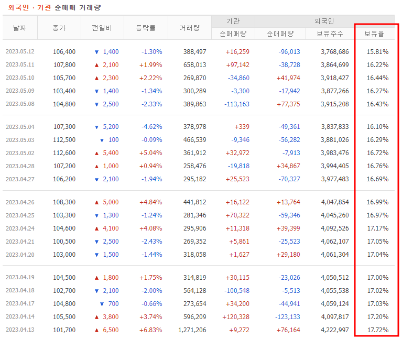
Task: Click the 종가 column header
Action: point(59,28)
